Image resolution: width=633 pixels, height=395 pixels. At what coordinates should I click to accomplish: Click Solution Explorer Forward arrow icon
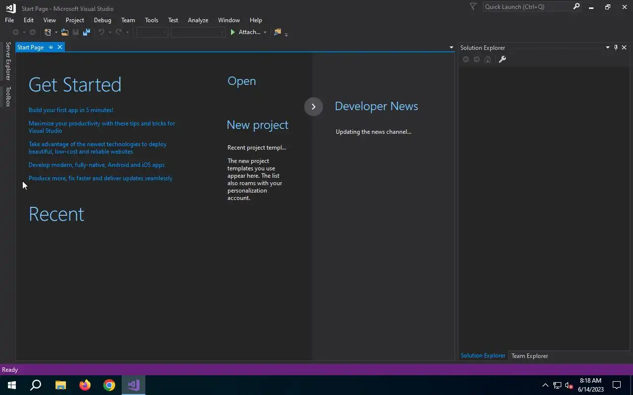(x=477, y=59)
